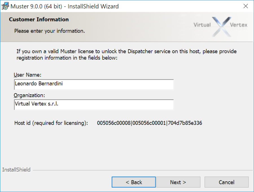Click the Next button to continue installation

pos(178,182)
